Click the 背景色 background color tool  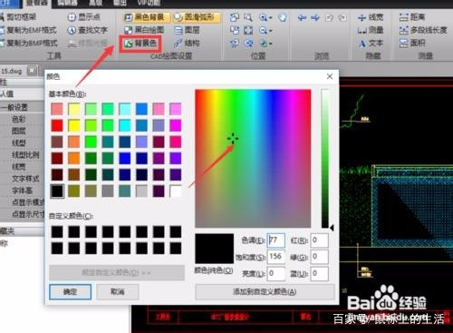(x=140, y=44)
